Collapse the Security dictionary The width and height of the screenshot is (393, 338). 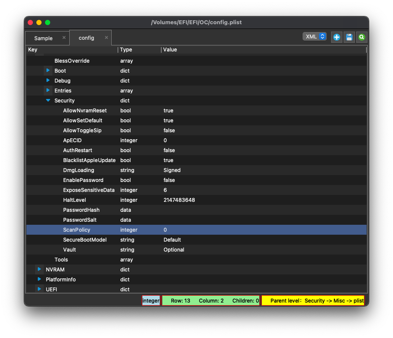click(48, 100)
